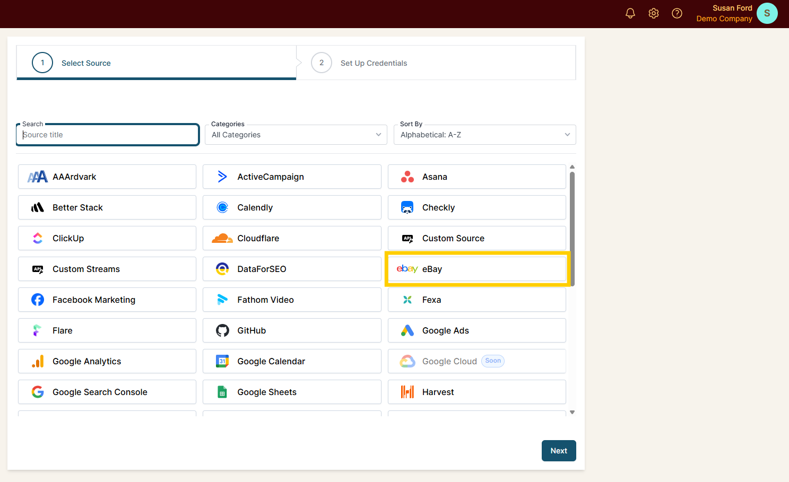Viewport: 789px width, 482px height.
Task: Select the Calendly source label
Action: pyautogui.click(x=255, y=207)
